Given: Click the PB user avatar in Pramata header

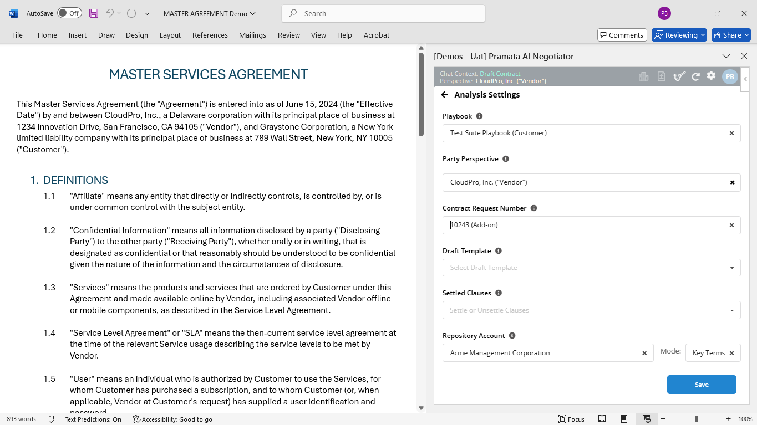Looking at the screenshot, I should pyautogui.click(x=730, y=77).
